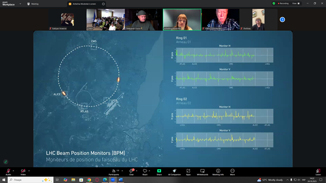The image size is (326, 183).
Task: Select the audience room video thumbnail
Action: (x=105, y=20)
